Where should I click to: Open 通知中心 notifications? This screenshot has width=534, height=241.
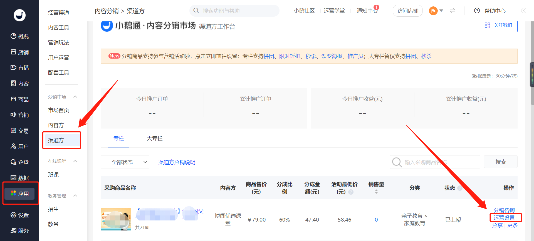tap(367, 11)
